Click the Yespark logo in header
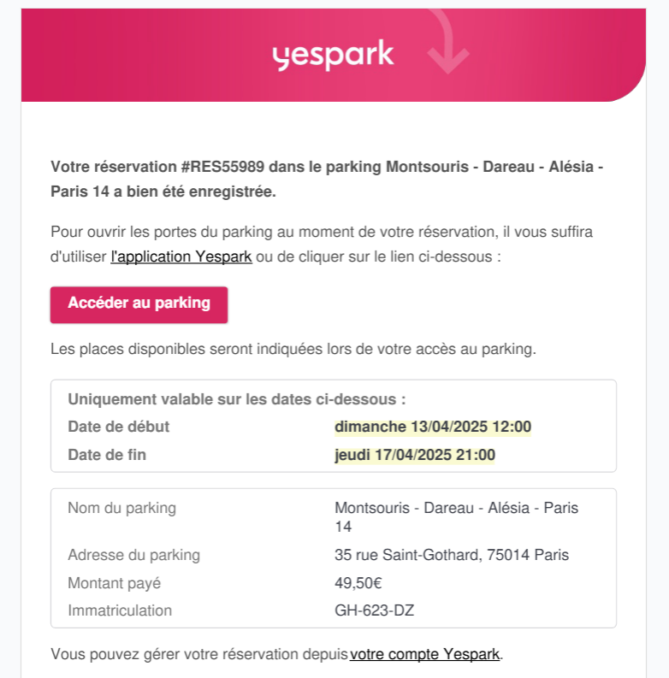The height and width of the screenshot is (678, 669). (x=333, y=55)
